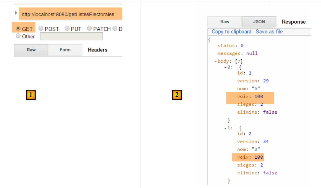Focus the localhost URL input field

click(71, 14)
